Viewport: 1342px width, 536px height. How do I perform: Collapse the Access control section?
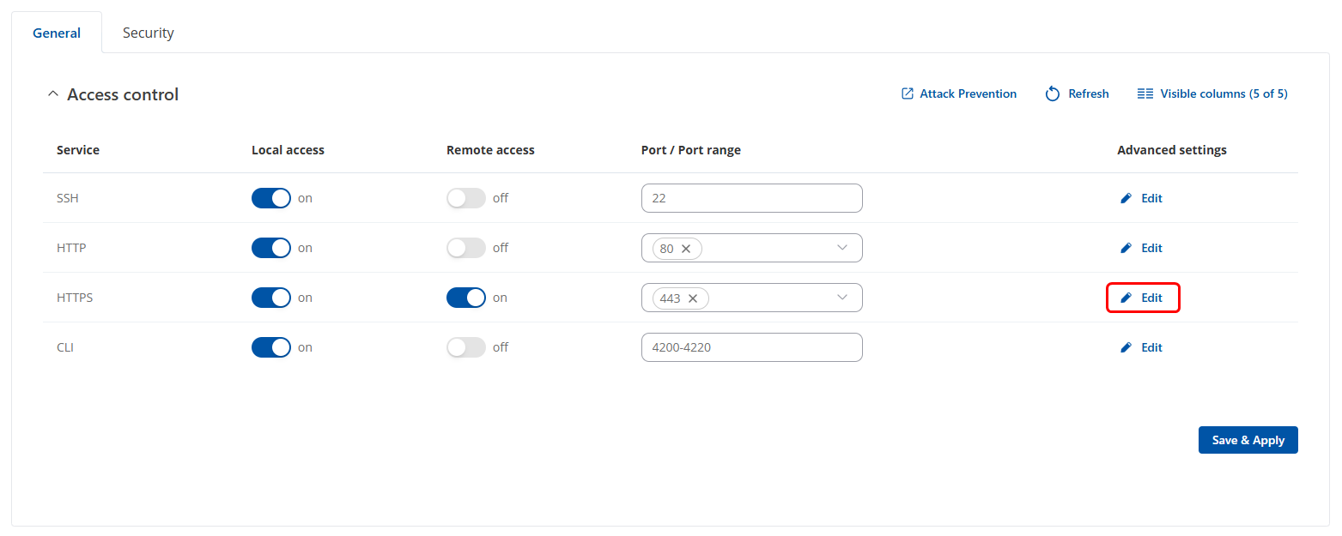pyautogui.click(x=52, y=94)
